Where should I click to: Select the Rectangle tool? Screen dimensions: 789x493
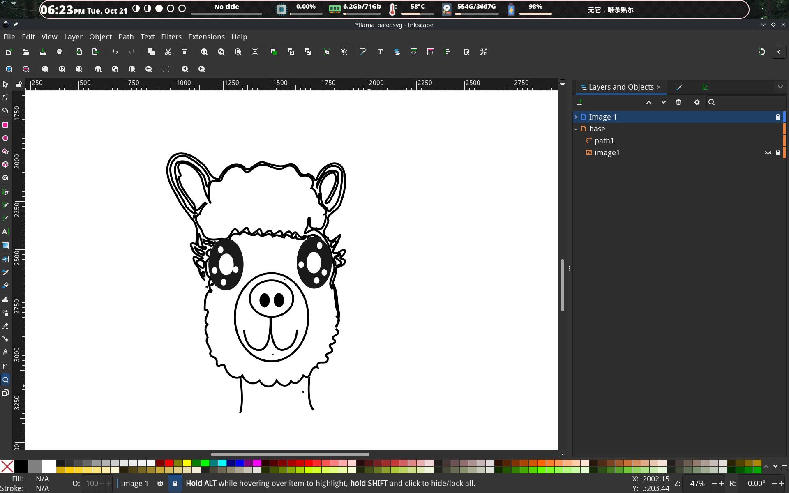(5, 125)
